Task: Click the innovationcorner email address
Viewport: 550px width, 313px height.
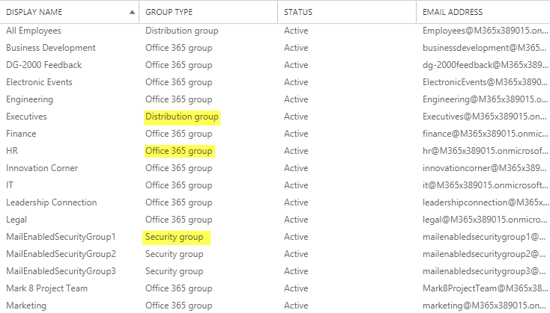Action: click(x=485, y=168)
